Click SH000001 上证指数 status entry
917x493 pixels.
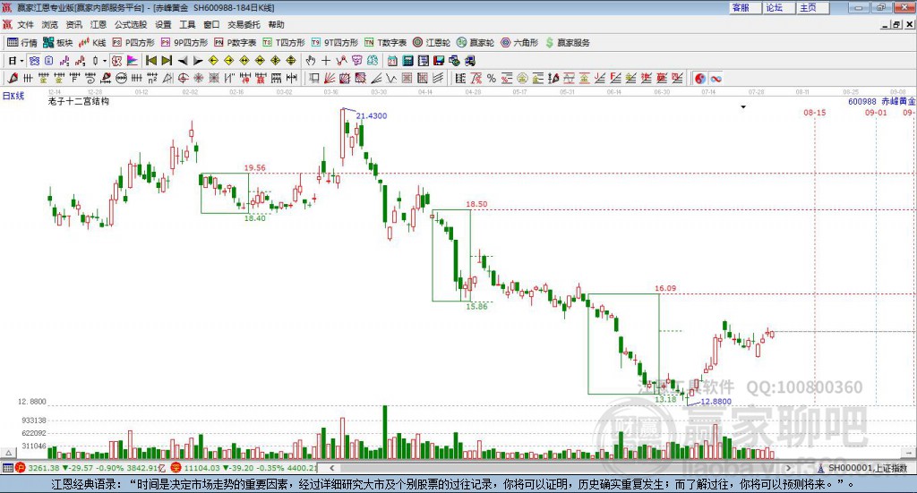click(x=867, y=468)
